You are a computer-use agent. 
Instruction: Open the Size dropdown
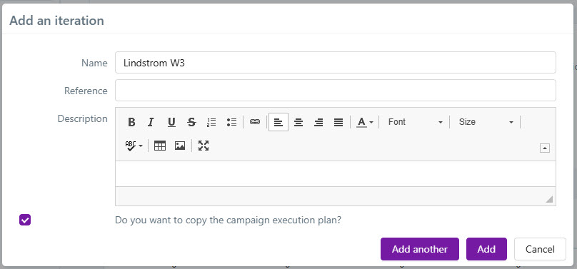coord(486,122)
